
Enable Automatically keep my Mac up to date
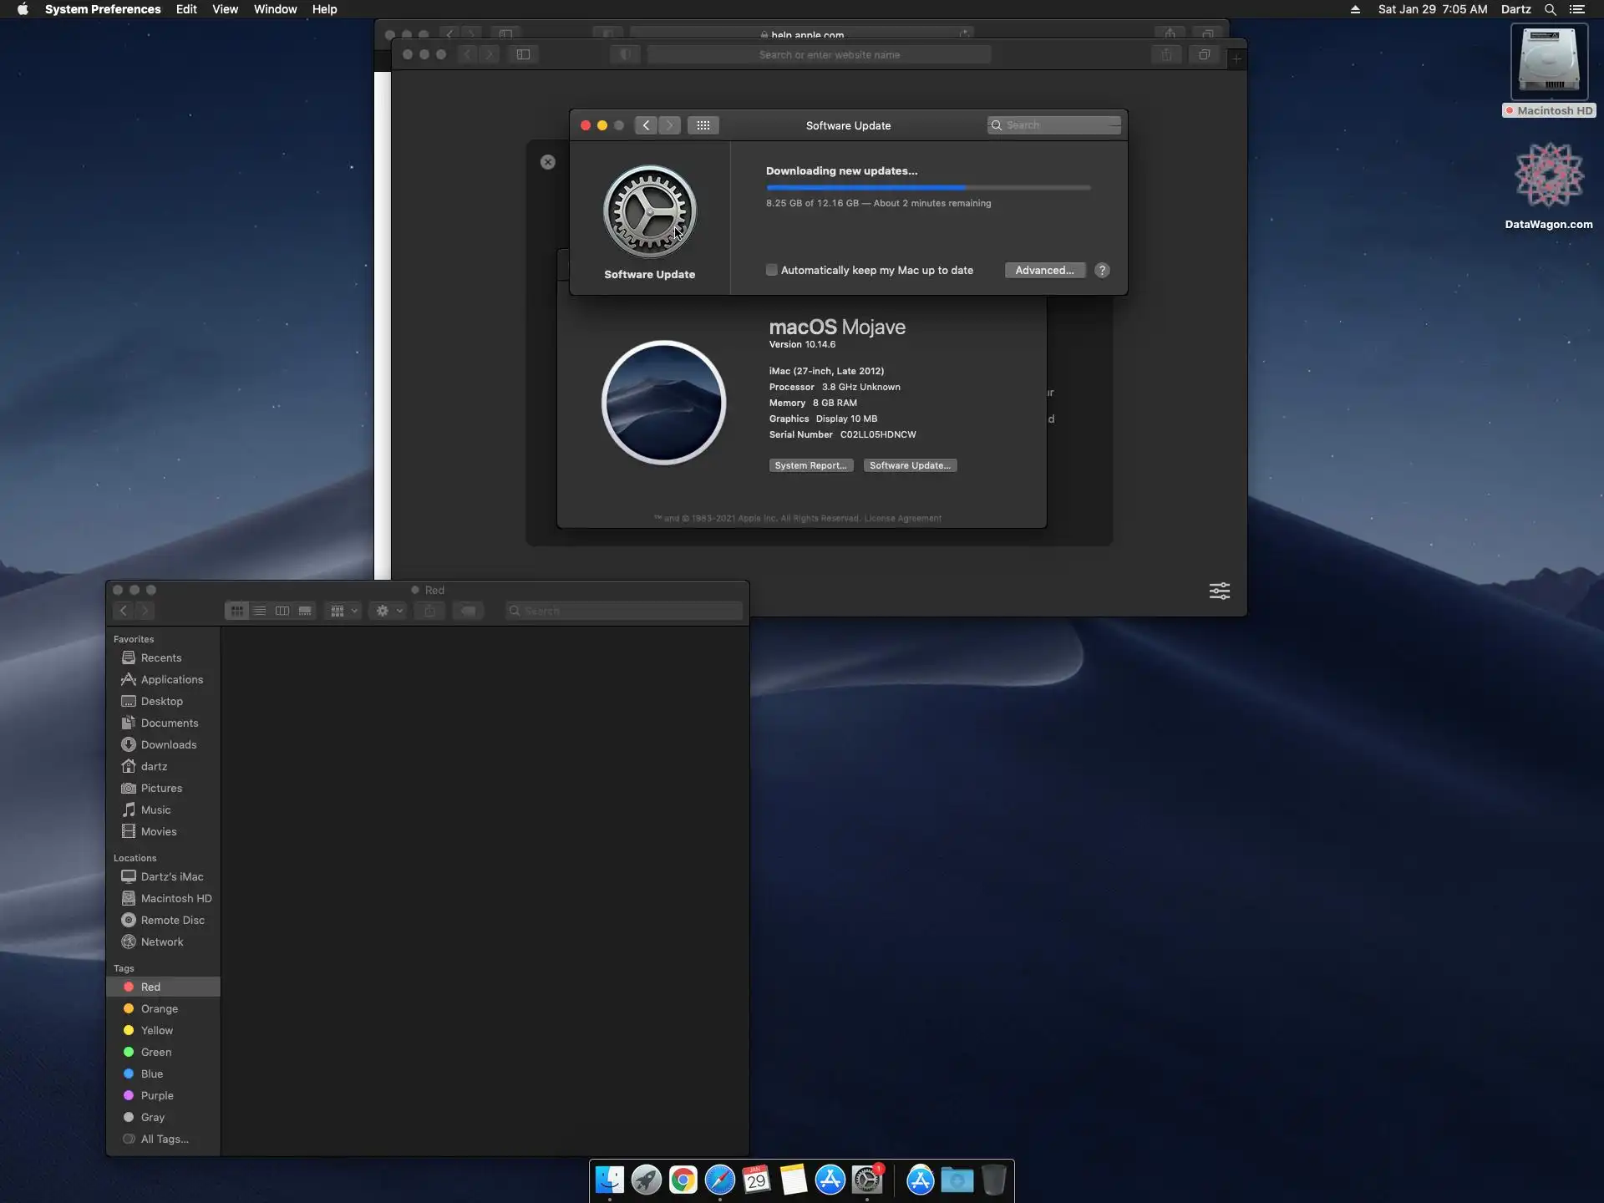pos(772,270)
